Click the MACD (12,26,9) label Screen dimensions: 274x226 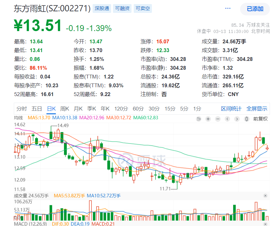pyautogui.click(x=30, y=224)
